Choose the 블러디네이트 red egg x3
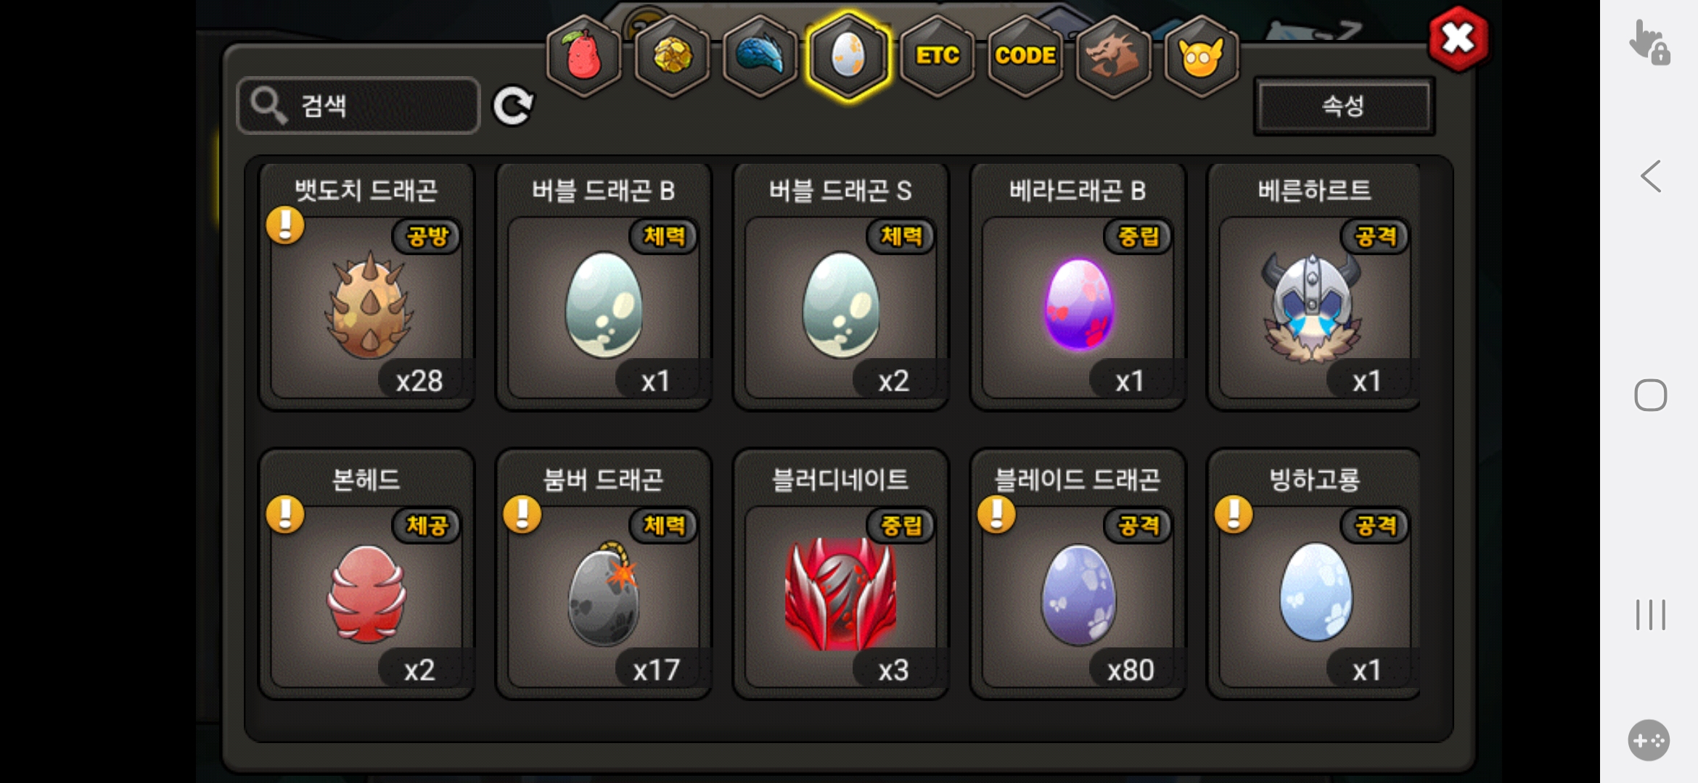Image resolution: width=1698 pixels, height=783 pixels. [841, 574]
